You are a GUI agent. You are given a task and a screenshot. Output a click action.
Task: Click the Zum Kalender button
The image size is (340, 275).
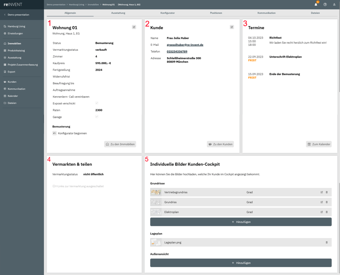click(x=319, y=144)
